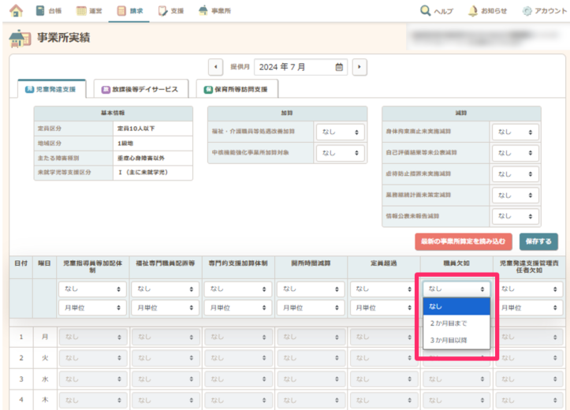Open 身体拘束廃止未実施減算 dropdown
Image resolution: width=570 pixels, height=410 pixels.
tap(517, 132)
